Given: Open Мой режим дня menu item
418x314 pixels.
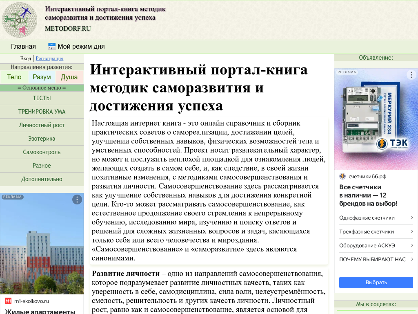Looking at the screenshot, I should 76,47.
